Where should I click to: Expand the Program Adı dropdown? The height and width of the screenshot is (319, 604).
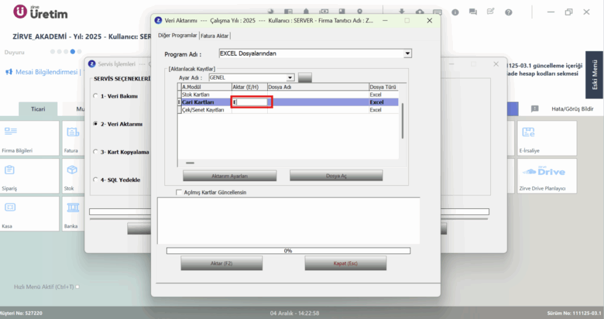pos(408,54)
